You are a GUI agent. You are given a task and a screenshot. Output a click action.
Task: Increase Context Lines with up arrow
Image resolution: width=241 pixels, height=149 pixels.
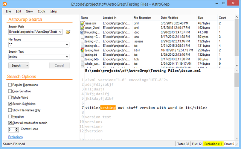(x=17, y=129)
